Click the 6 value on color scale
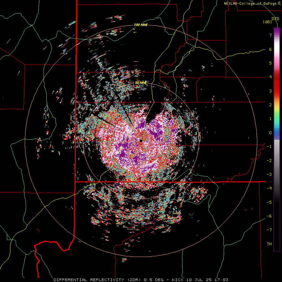The width and height of the screenshot is (282, 282). 270,49
